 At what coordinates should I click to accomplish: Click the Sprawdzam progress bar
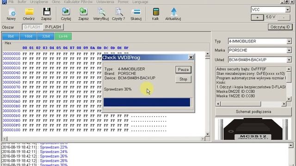pyautogui.click(x=147, y=102)
